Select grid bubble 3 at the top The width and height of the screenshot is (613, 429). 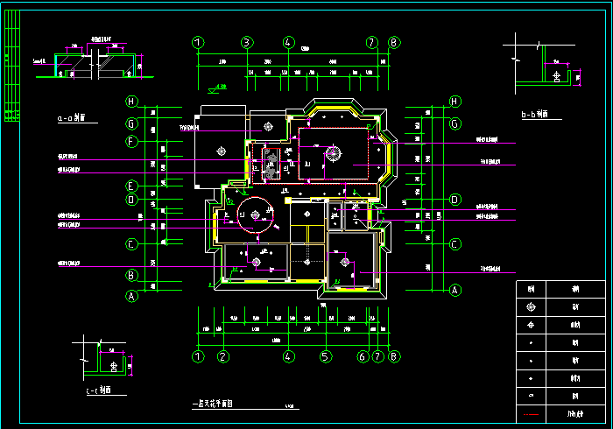248,42
